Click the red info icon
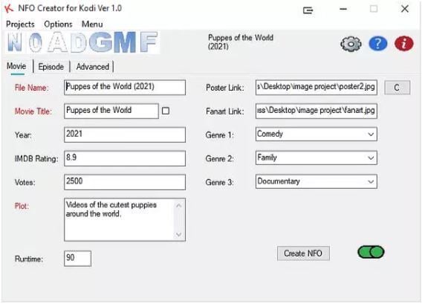 pyautogui.click(x=403, y=44)
